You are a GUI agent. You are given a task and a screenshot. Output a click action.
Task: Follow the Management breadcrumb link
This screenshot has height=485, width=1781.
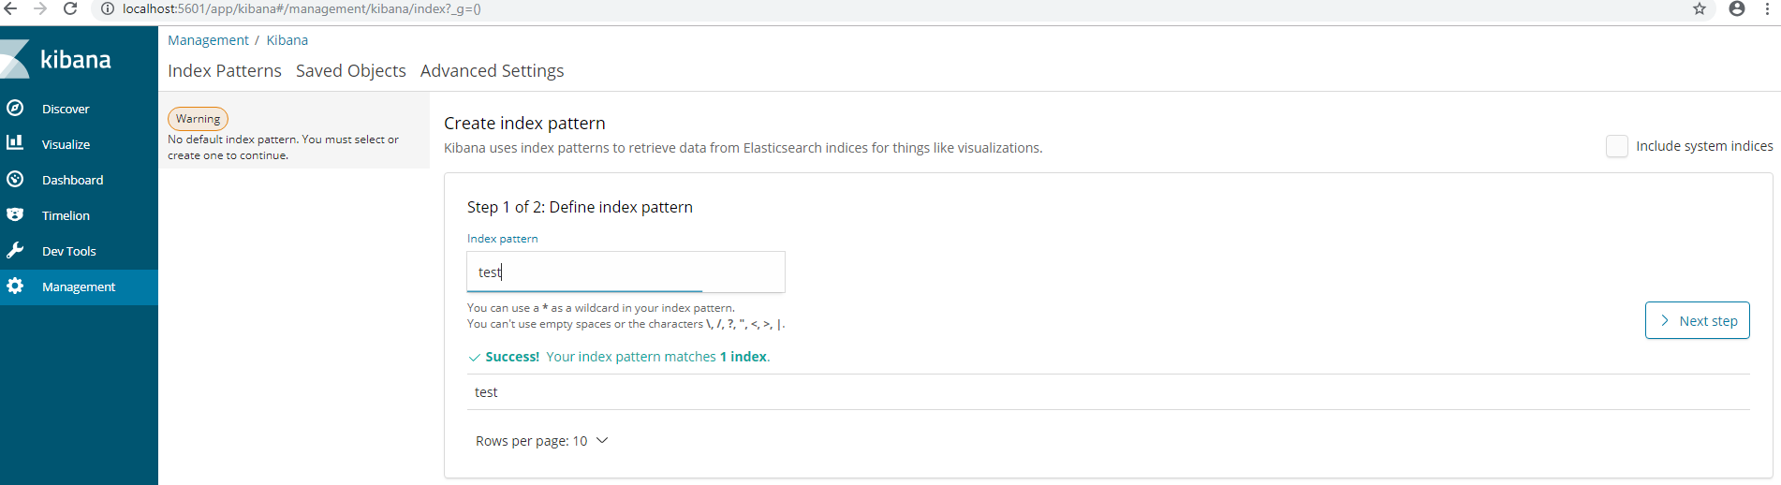click(208, 40)
